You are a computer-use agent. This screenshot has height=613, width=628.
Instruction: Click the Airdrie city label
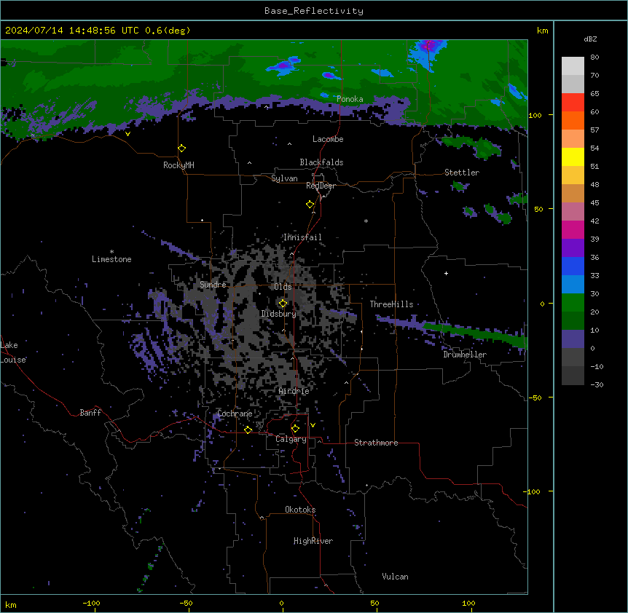coord(294,391)
